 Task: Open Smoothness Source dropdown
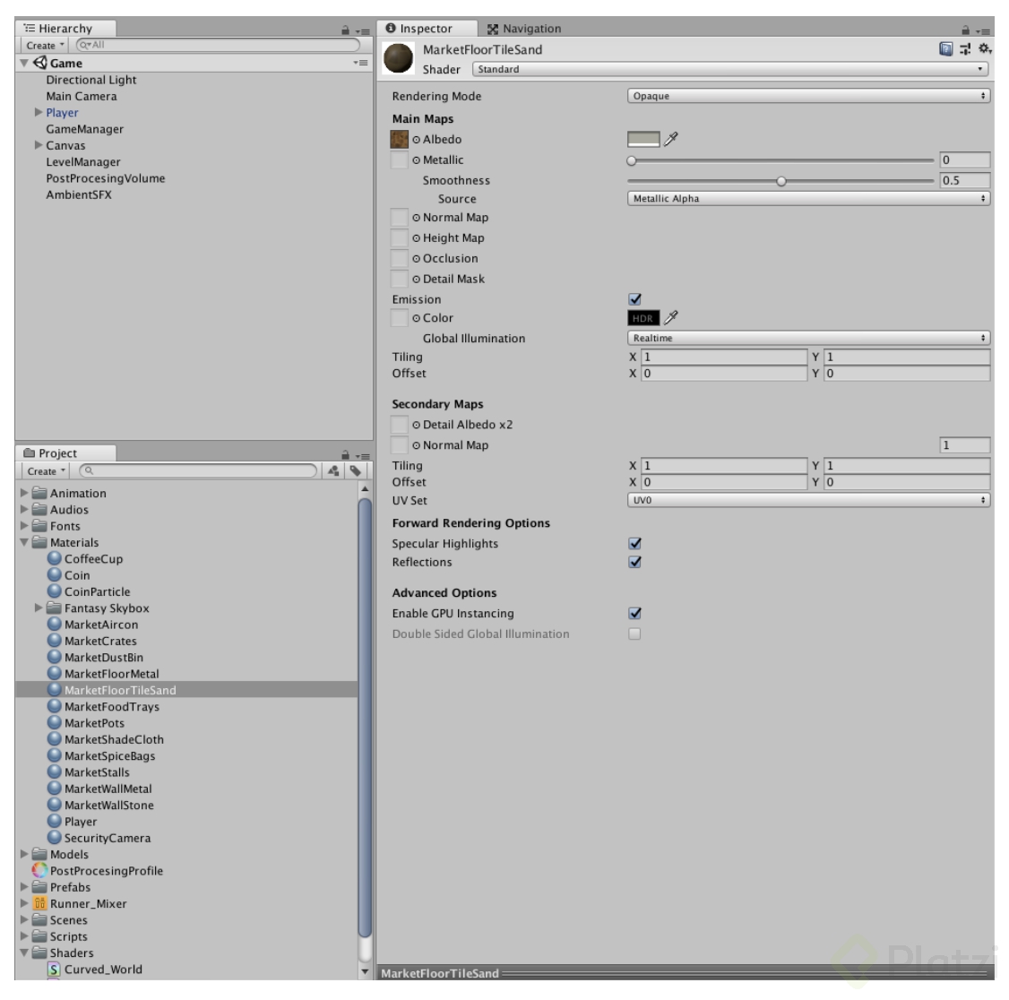click(x=808, y=198)
